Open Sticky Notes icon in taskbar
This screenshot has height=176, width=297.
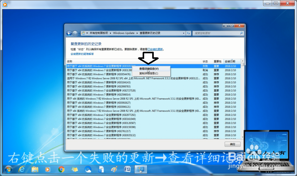[x=75, y=169]
